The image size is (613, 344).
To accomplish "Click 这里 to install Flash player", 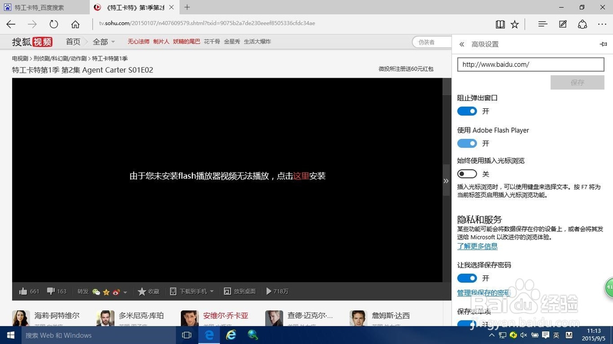I will click(301, 176).
